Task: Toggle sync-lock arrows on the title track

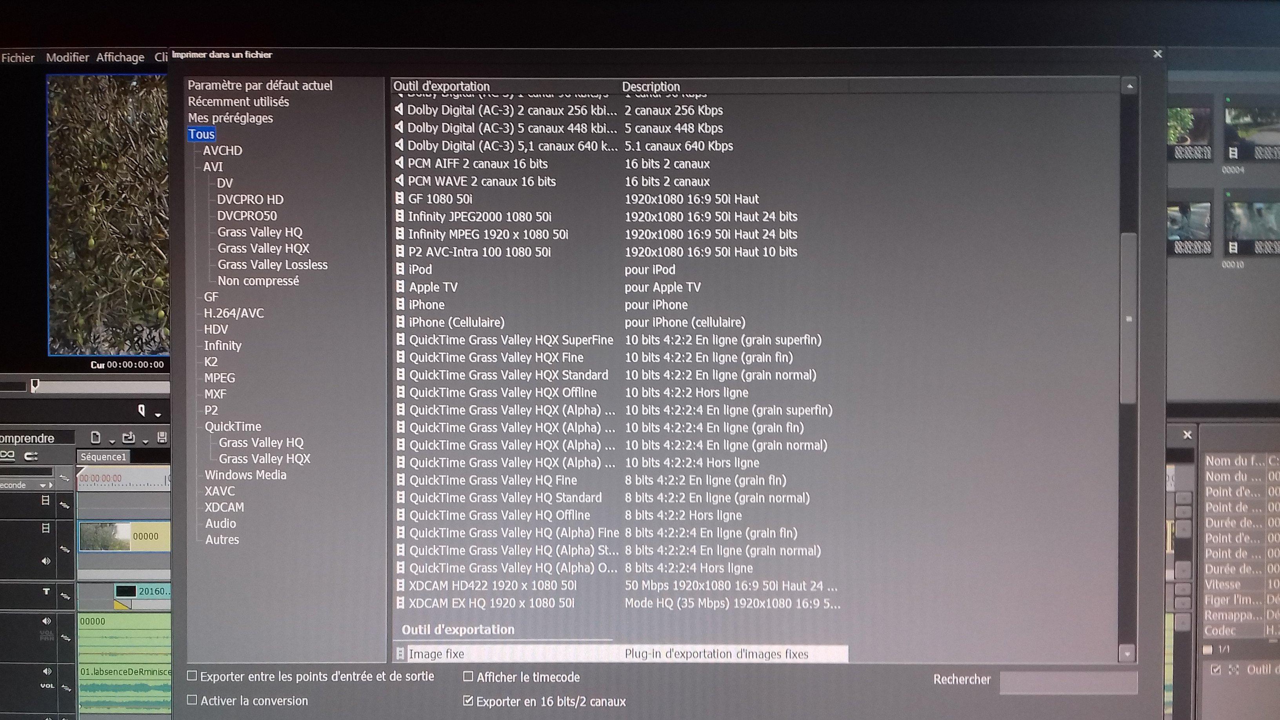Action: 65,596
